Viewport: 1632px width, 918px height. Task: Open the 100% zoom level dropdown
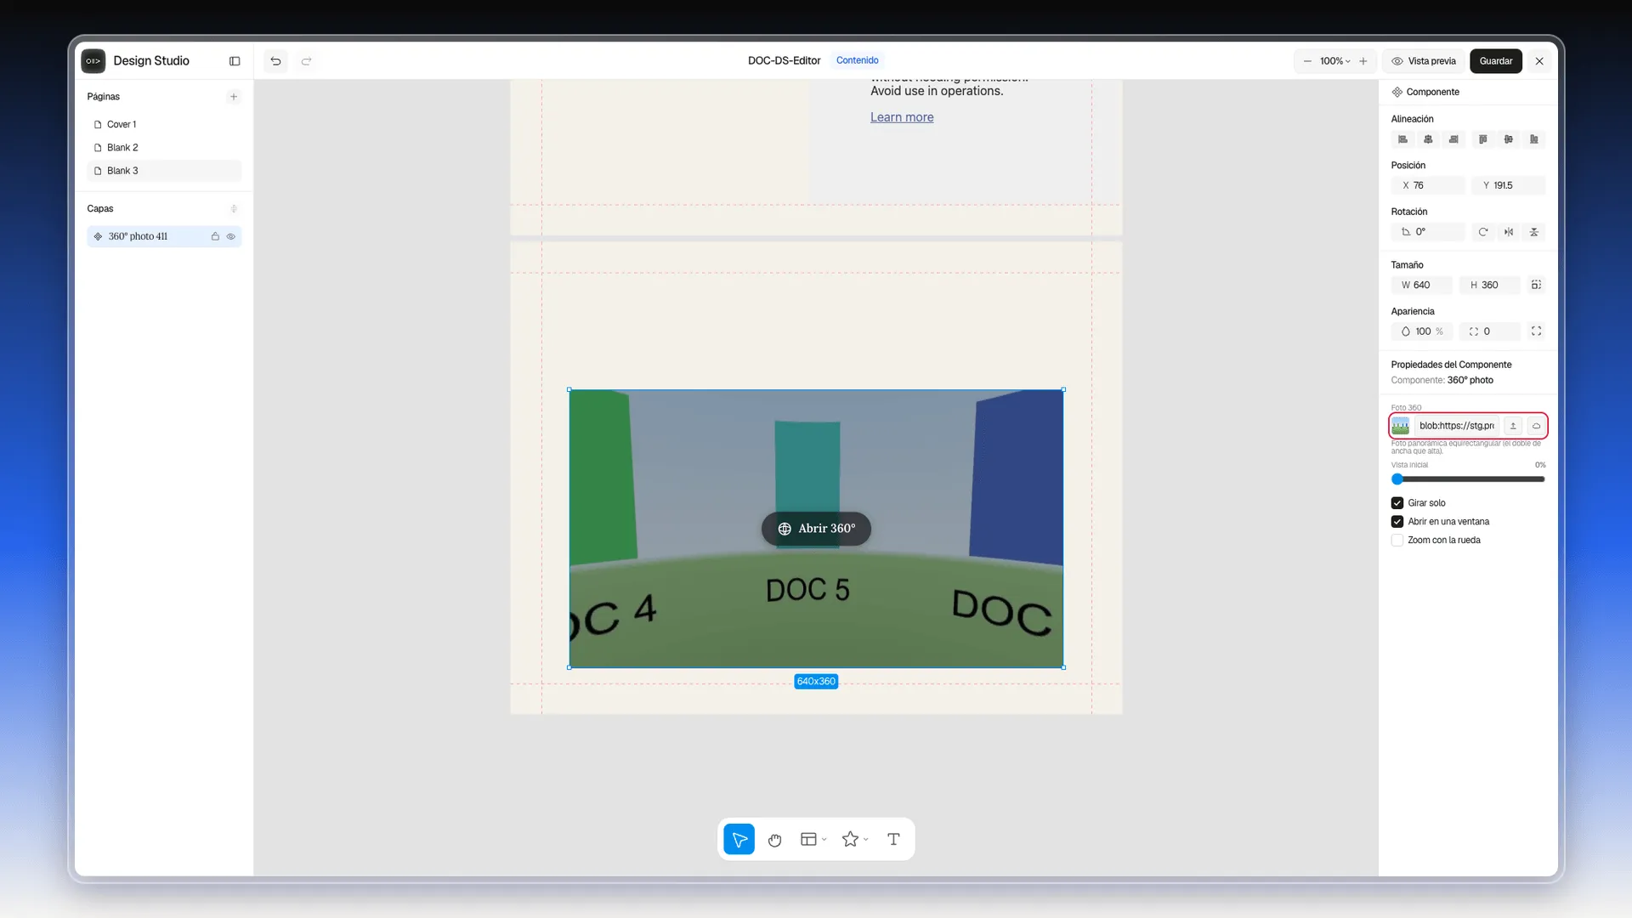1334,61
